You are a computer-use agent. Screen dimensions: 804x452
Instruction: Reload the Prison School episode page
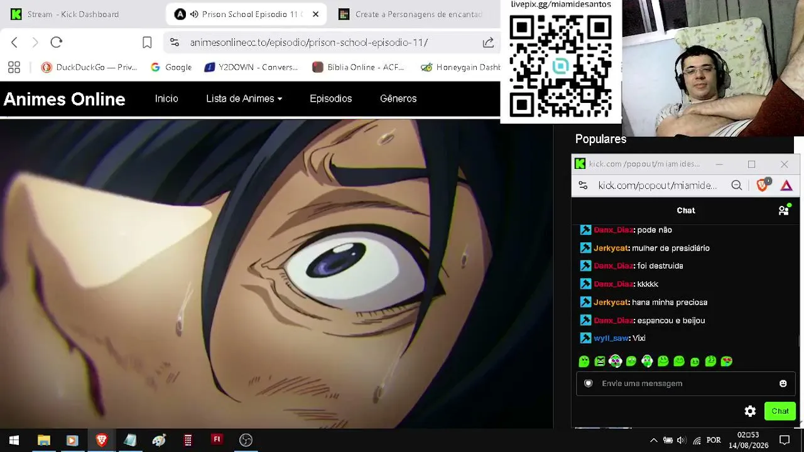coord(57,42)
